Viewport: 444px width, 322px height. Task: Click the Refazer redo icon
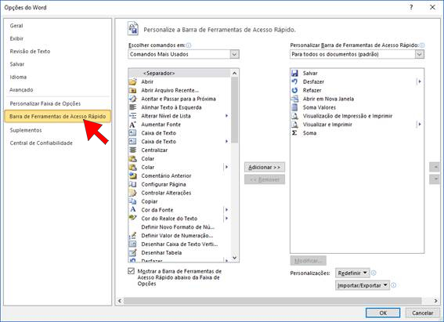pyautogui.click(x=294, y=90)
